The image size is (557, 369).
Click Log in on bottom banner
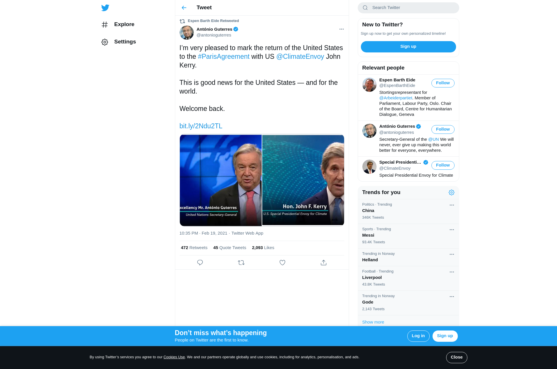pyautogui.click(x=418, y=336)
